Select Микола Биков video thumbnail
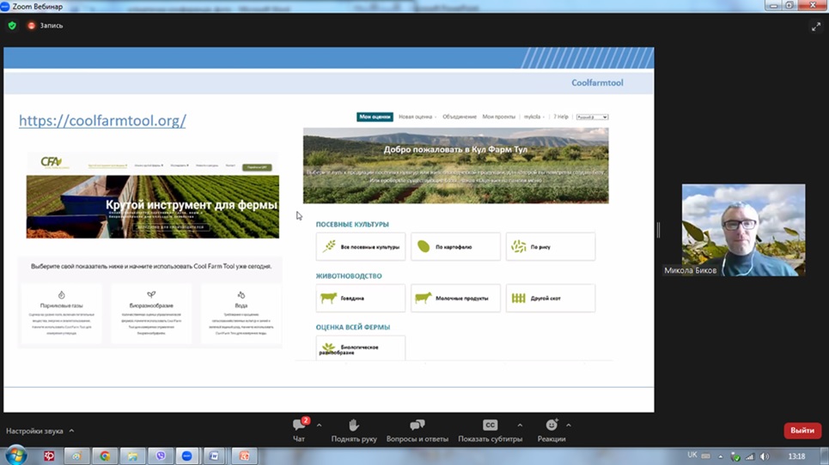The height and width of the screenshot is (465, 829). [x=743, y=230]
